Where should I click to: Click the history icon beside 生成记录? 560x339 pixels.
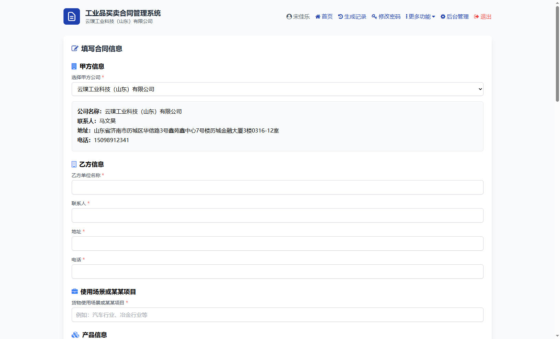[x=340, y=16]
